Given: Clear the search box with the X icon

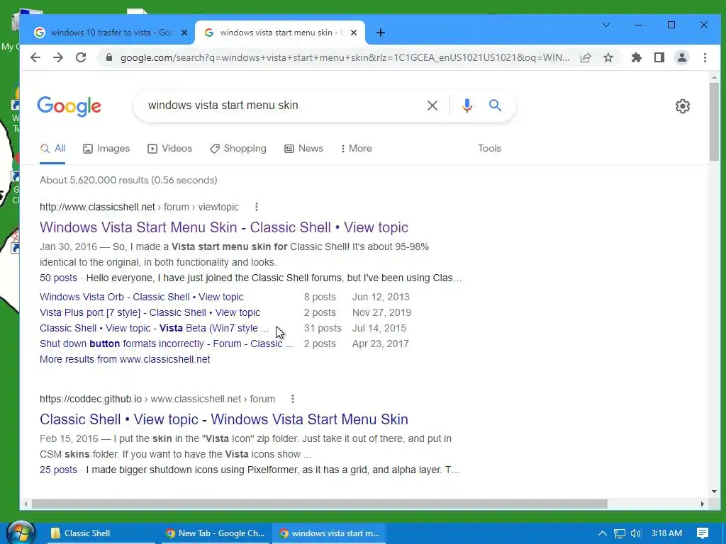Looking at the screenshot, I should click(x=432, y=106).
